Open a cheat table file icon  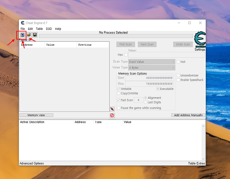click(29, 35)
